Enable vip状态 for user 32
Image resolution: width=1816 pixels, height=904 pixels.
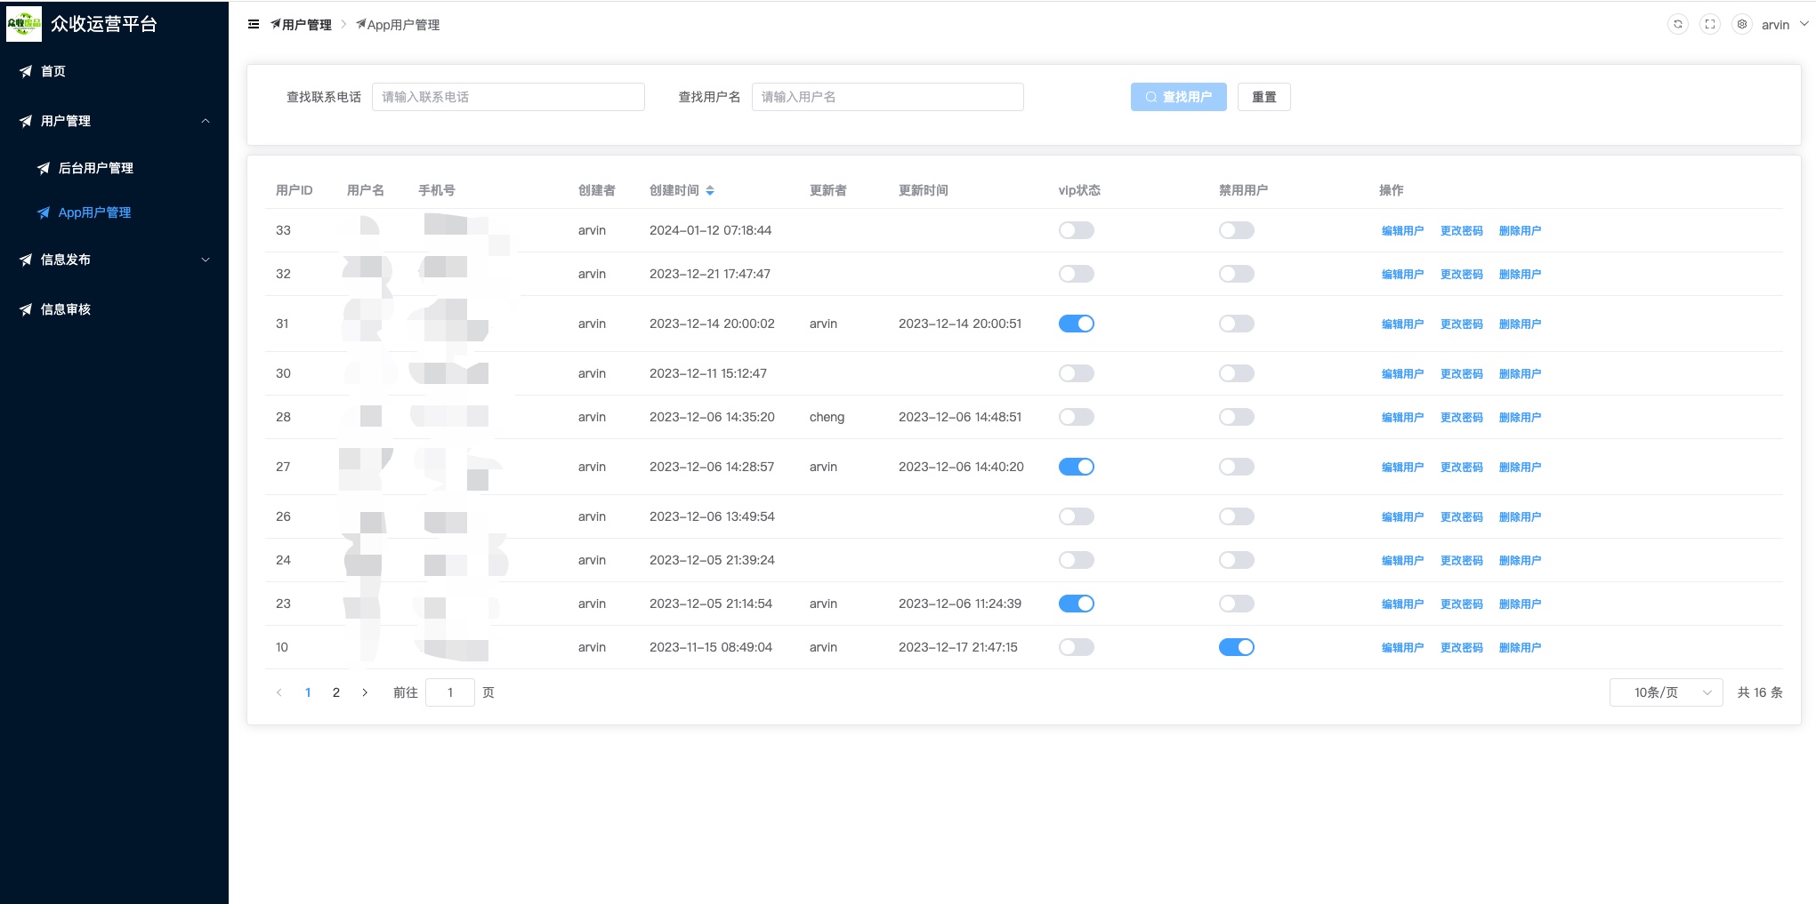(1077, 274)
